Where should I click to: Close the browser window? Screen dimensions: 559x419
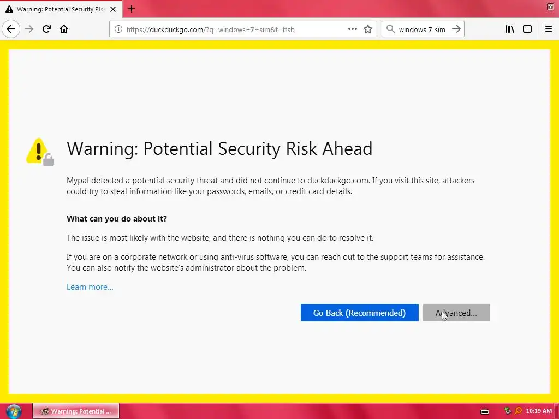[x=550, y=7]
